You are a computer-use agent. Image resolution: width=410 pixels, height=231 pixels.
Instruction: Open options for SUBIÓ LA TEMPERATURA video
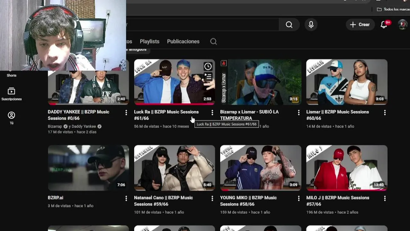(x=299, y=112)
